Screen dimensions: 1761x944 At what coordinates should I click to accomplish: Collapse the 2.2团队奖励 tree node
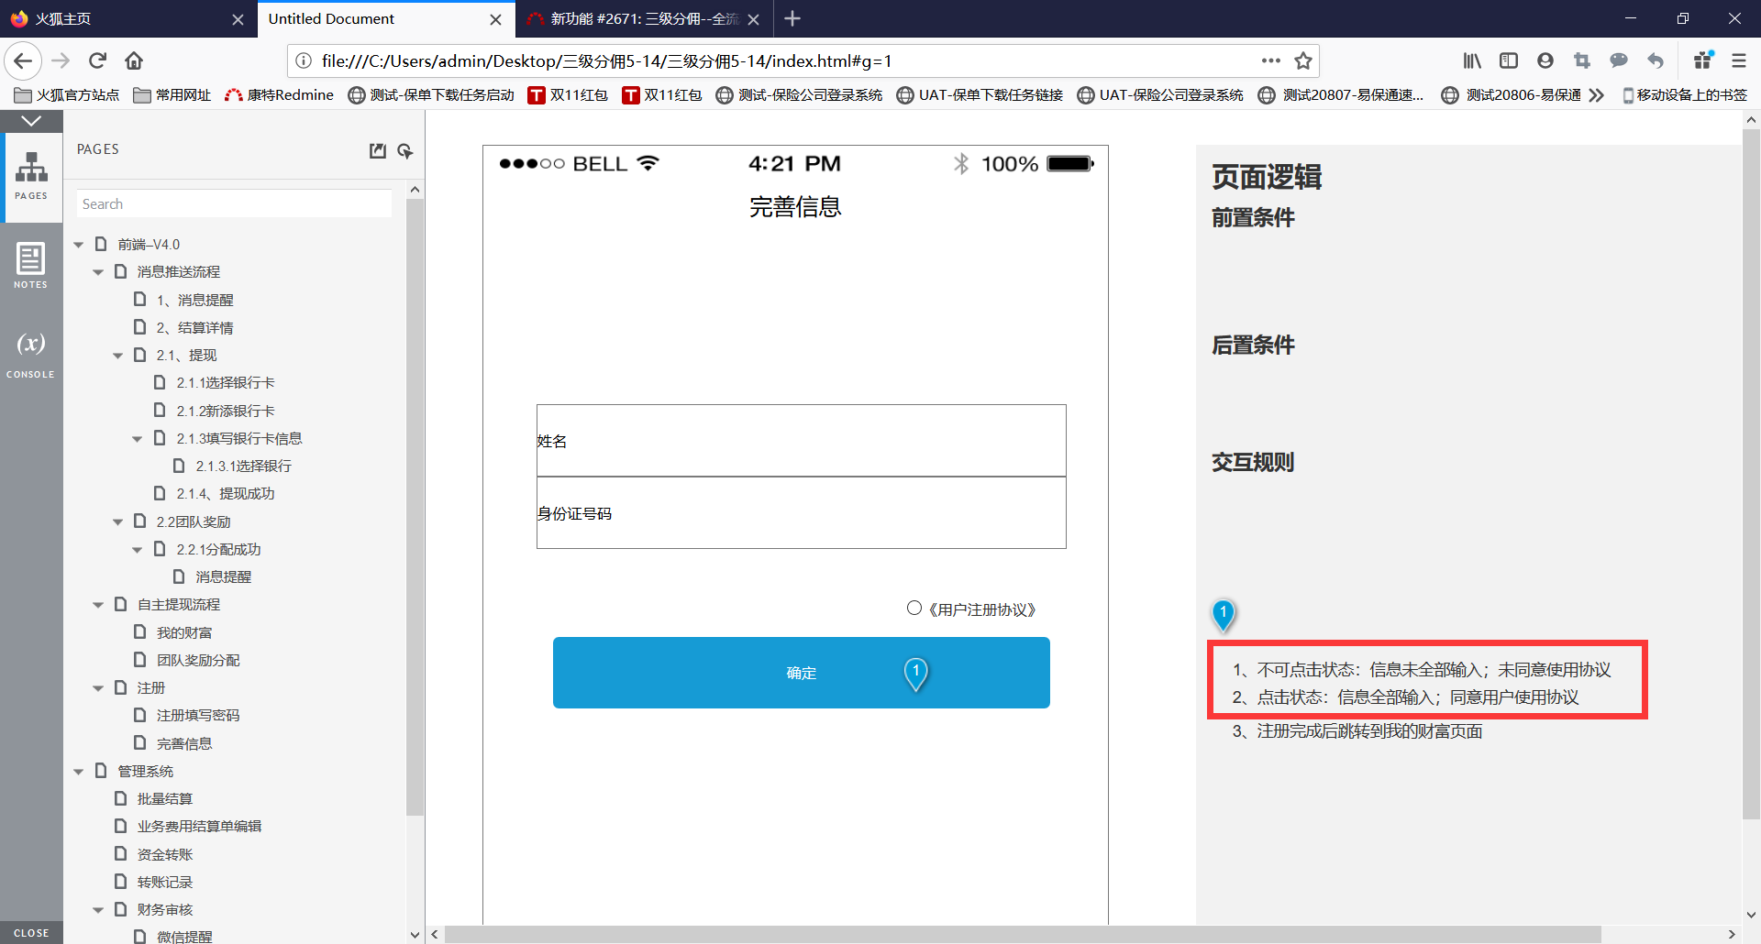point(117,522)
